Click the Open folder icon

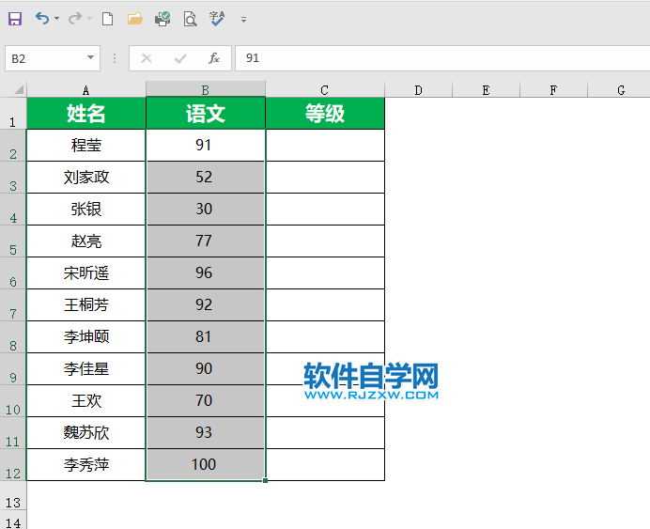pyautogui.click(x=134, y=19)
